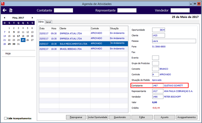Click the Assunto button

tap(165, 117)
